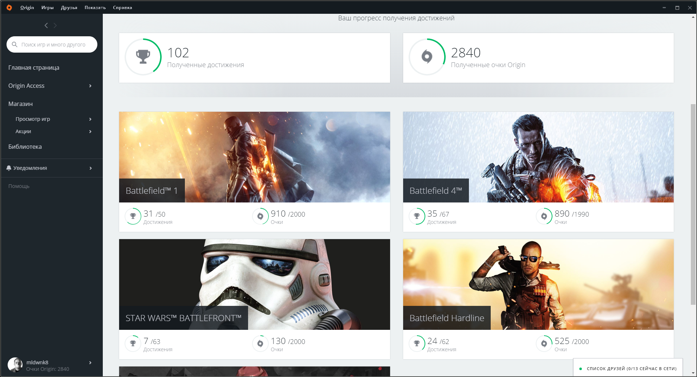Click Battlefield Hardline trophy icon
This screenshot has width=697, height=377.
[x=417, y=344]
